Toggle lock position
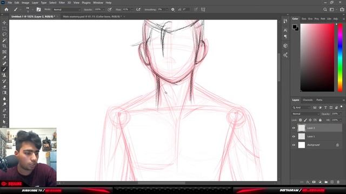The width and height of the screenshot is (346, 194). pos(310,120)
